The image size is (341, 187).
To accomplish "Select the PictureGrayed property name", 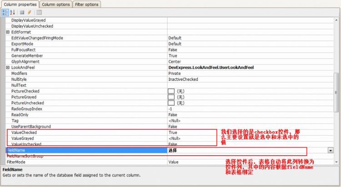I will tap(24, 97).
